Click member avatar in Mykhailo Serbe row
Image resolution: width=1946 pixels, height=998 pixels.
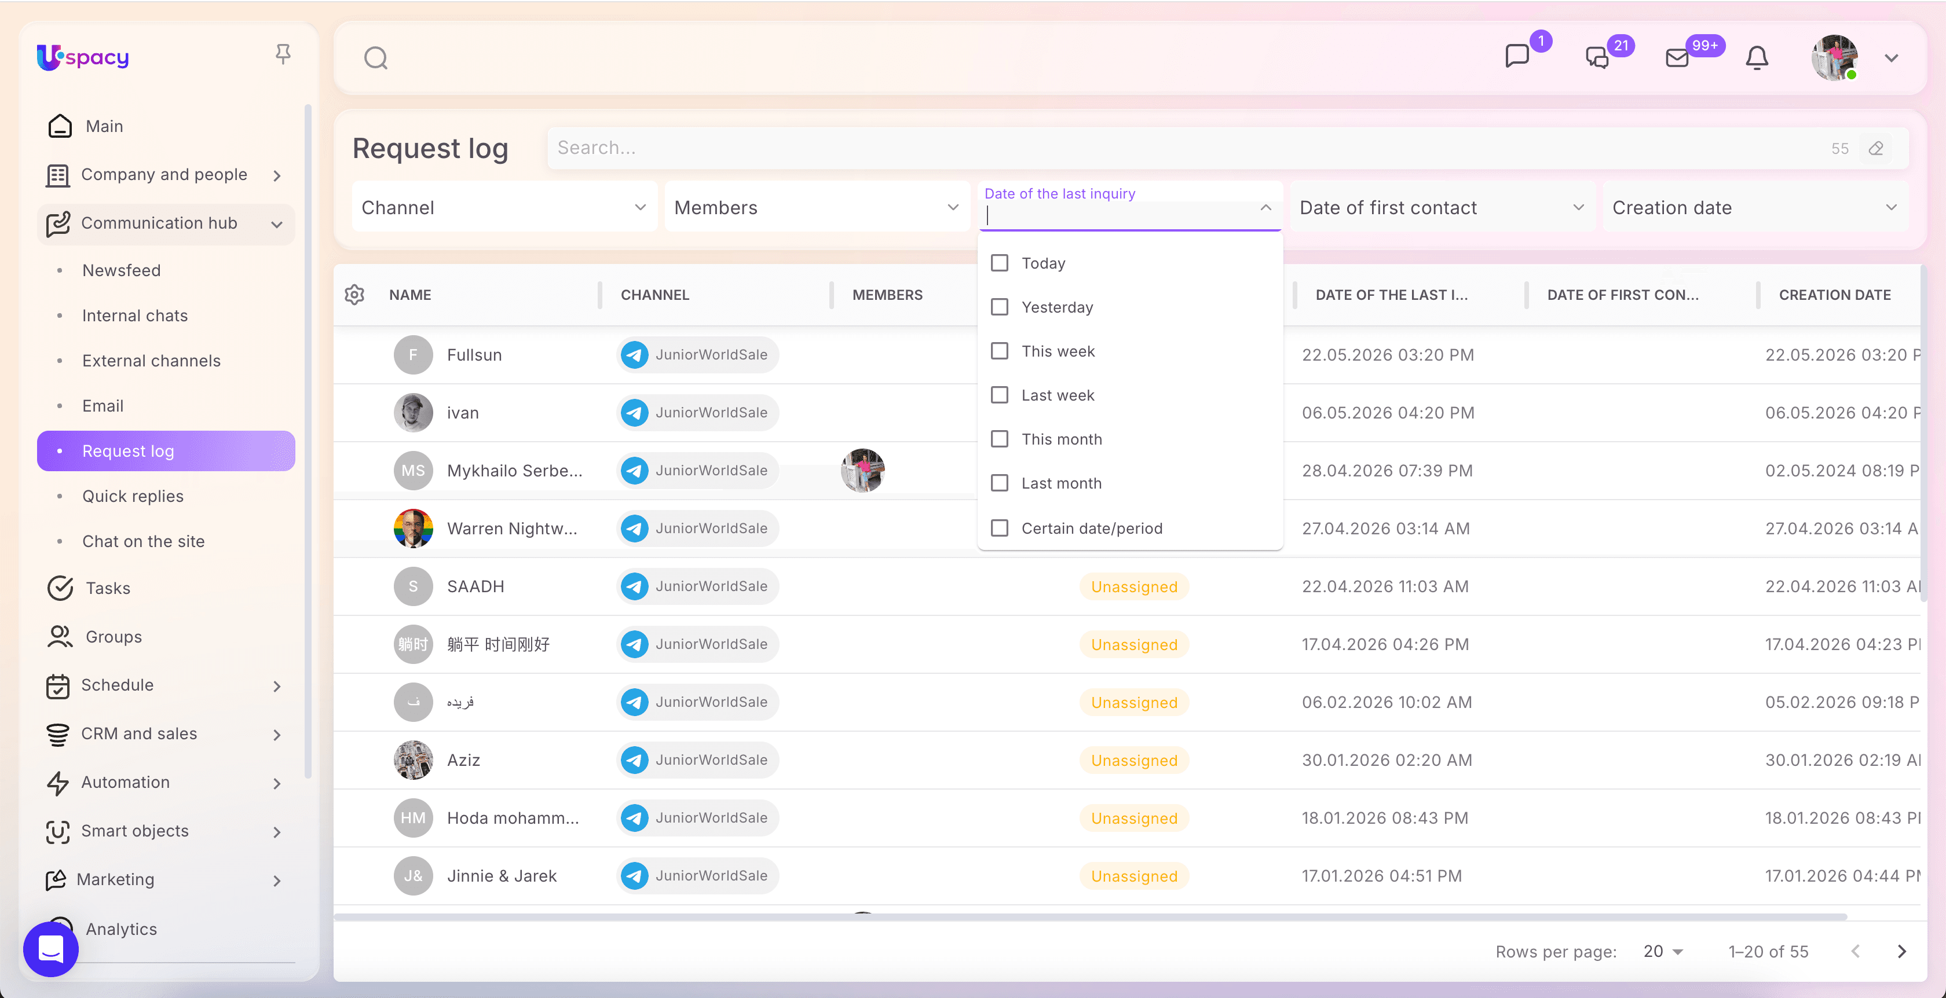coord(863,470)
